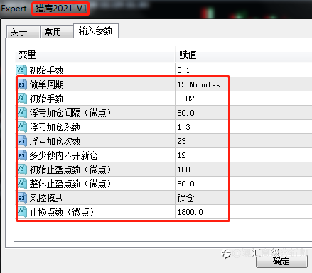Click the icon beside 整体止盈点数（微点）
The width and height of the screenshot is (312, 273).
[21, 184]
